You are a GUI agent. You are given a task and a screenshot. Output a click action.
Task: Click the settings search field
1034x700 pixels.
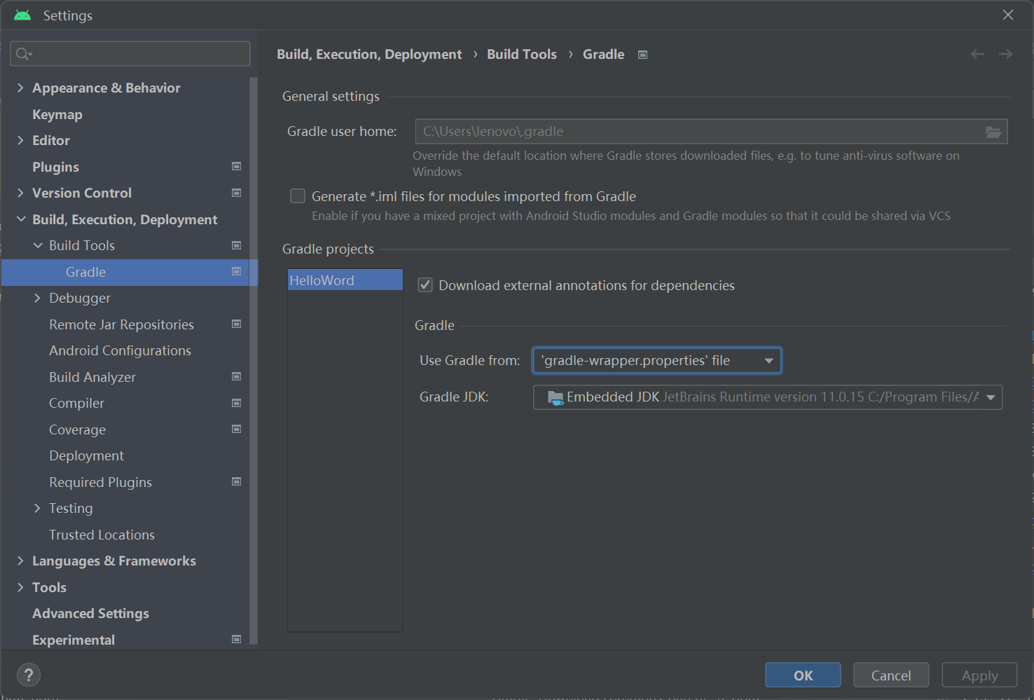[130, 54]
